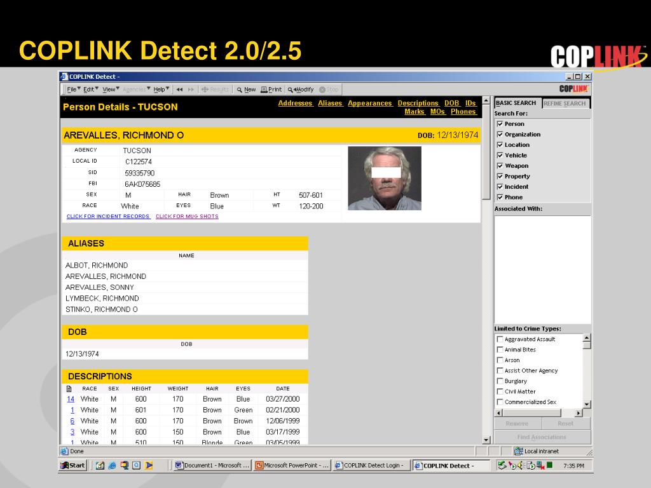Open description link 6 dated 12/06/1999
The width and height of the screenshot is (651, 488).
pyautogui.click(x=72, y=421)
